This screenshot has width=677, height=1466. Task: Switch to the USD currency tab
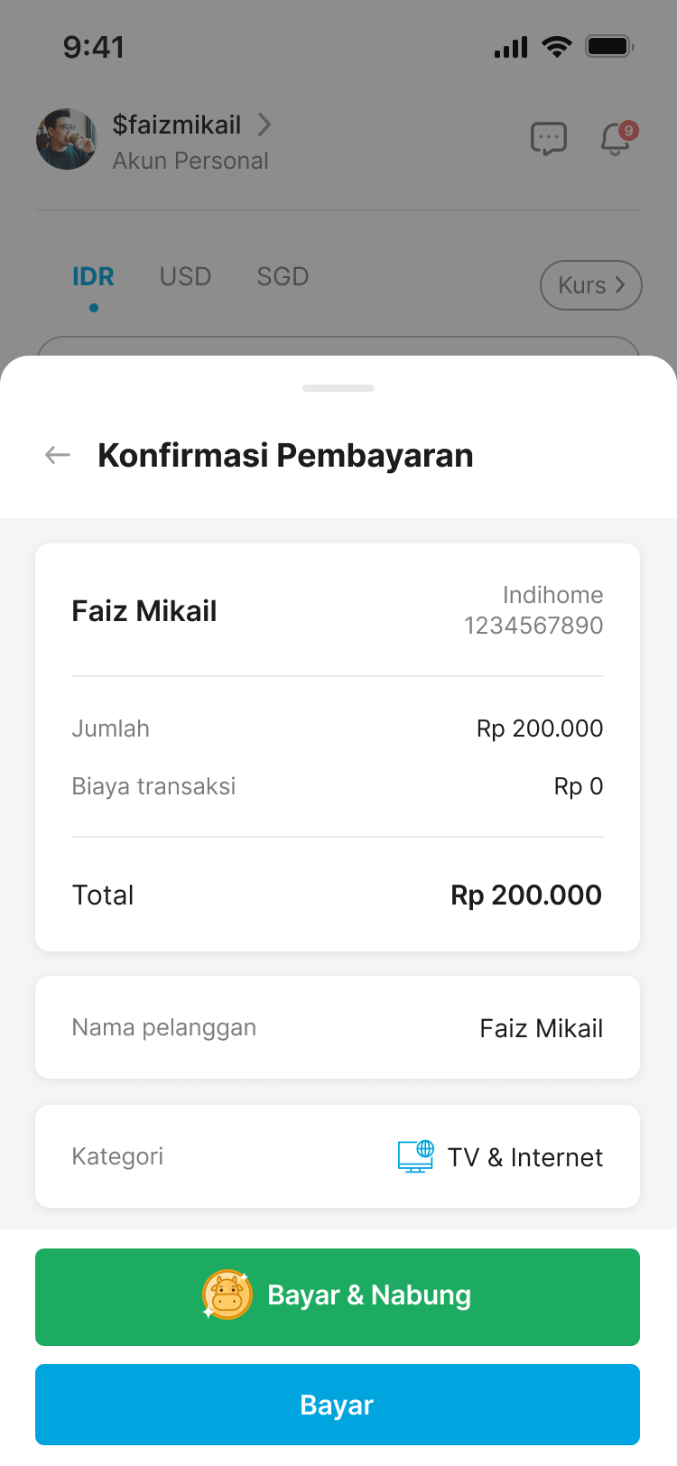(x=185, y=276)
